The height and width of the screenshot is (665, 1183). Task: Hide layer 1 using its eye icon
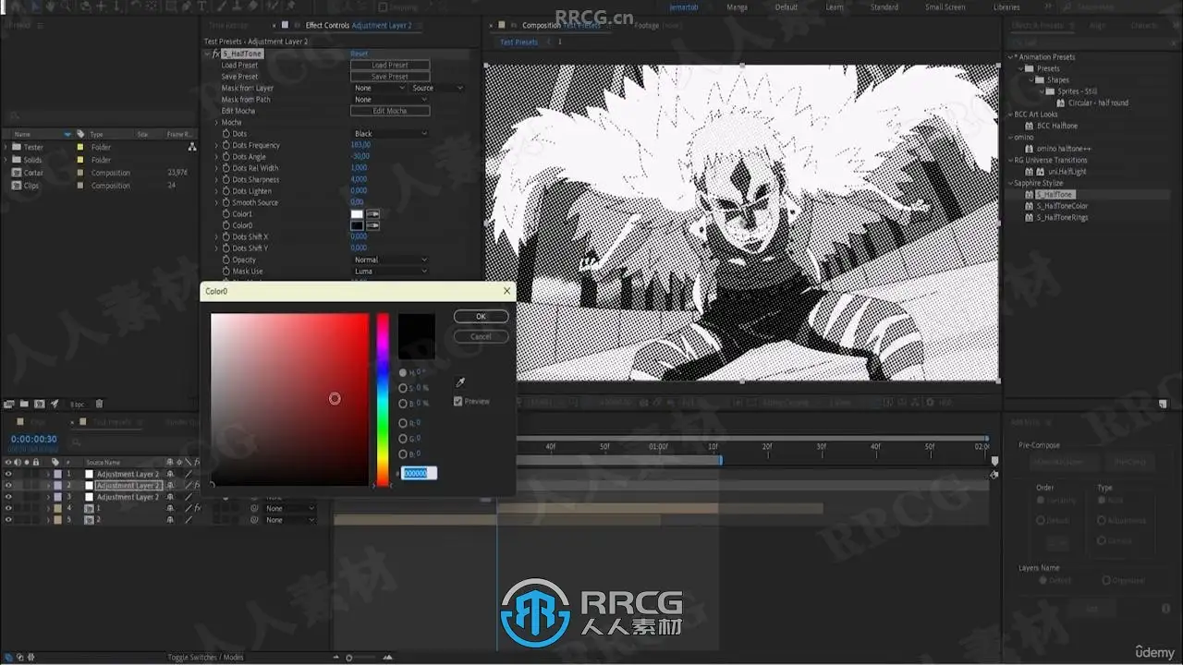click(8, 474)
